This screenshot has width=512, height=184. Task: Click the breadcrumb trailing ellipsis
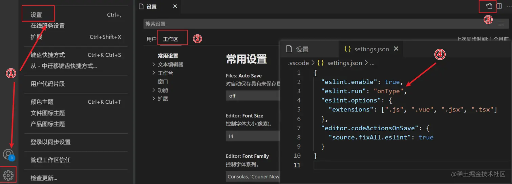pos(372,63)
